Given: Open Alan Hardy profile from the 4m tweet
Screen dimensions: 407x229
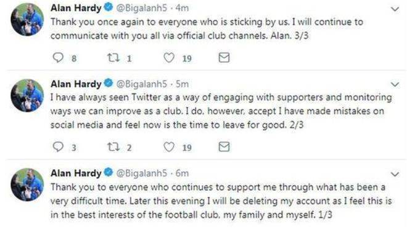Looking at the screenshot, I should [76, 8].
